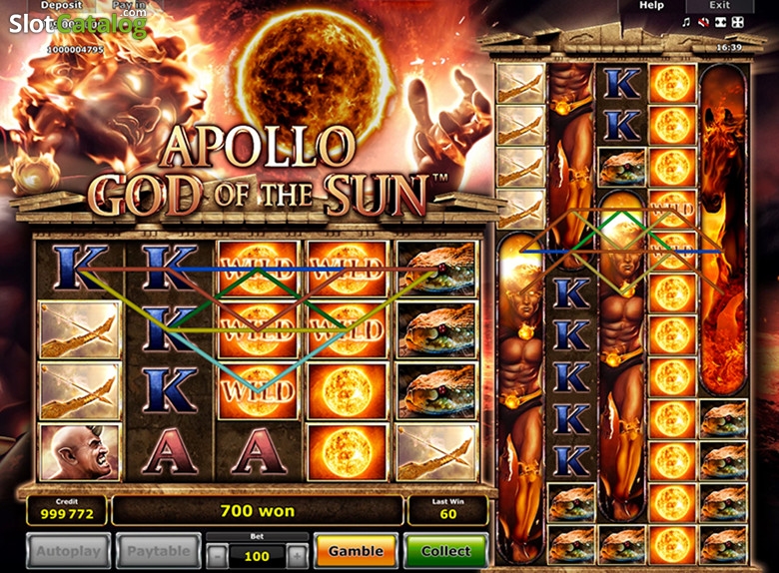779x573 pixels.
Task: Click the Bet value 100 field
Action: (257, 557)
